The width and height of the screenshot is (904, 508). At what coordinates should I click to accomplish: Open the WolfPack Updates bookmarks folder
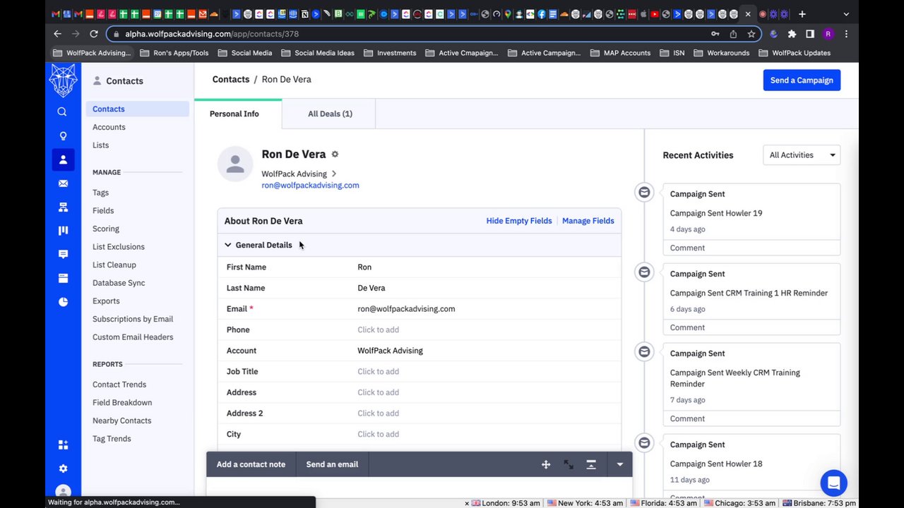(x=795, y=53)
